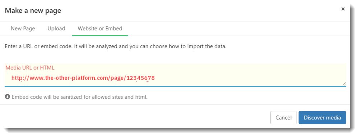Focus the Media URL or HTML textarea
The height and width of the screenshot is (137, 359).
pos(176,75)
